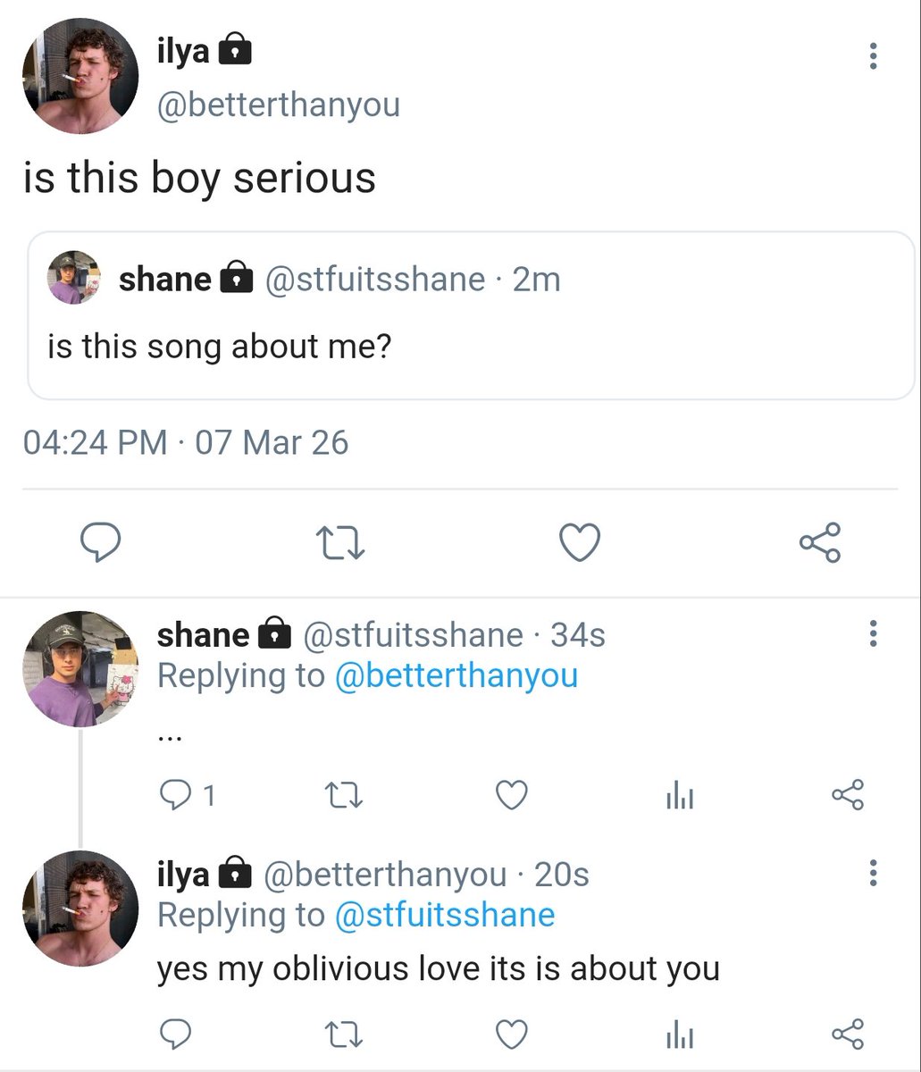The height and width of the screenshot is (1072, 921).
Task: Open ilya's profile picture at top
Action: (80, 76)
